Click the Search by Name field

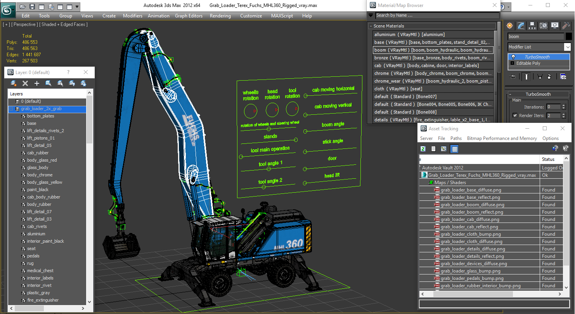pyautogui.click(x=437, y=16)
